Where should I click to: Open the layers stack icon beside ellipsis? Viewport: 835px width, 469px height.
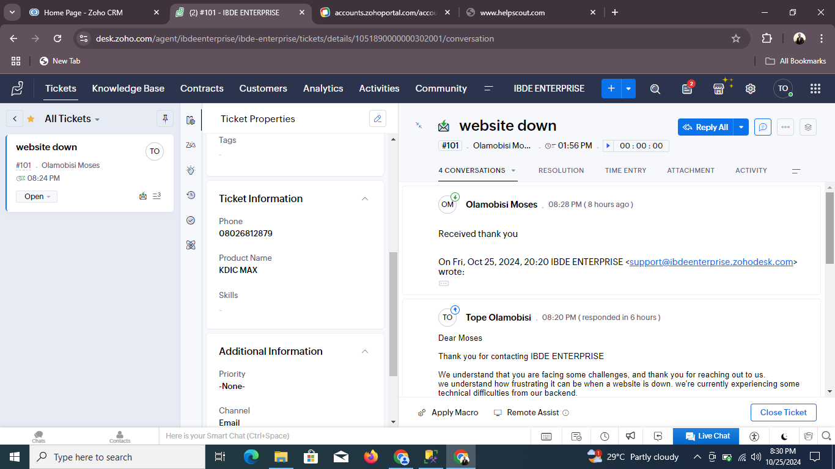(x=808, y=127)
